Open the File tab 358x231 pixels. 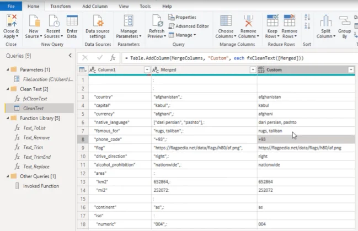pyautogui.click(x=11, y=6)
